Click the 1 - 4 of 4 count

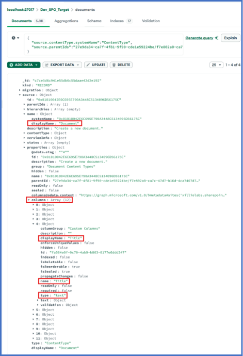pos(233,65)
